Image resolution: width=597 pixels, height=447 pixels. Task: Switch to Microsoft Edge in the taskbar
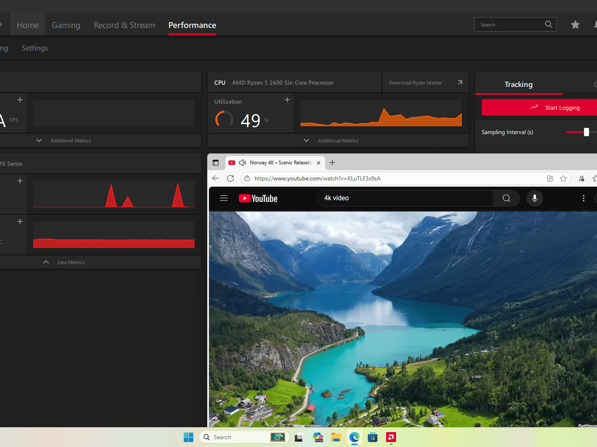click(x=354, y=437)
